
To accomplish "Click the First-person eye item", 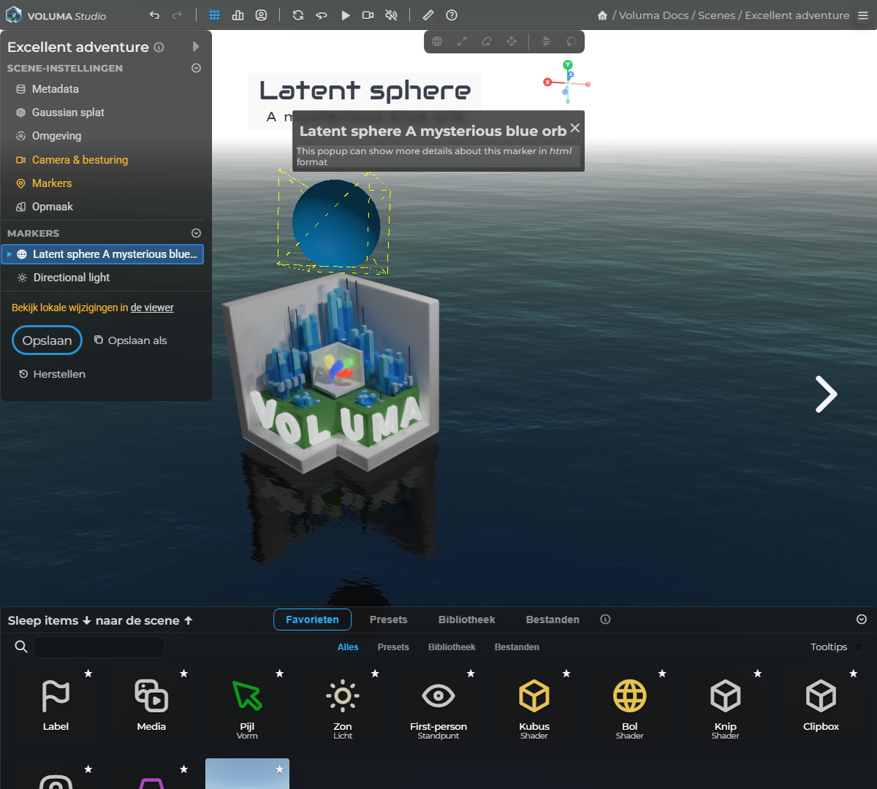I will point(438,704).
